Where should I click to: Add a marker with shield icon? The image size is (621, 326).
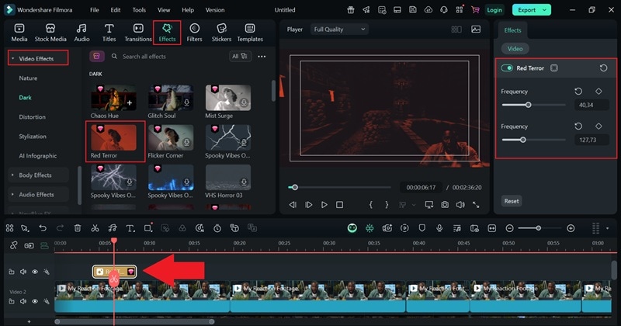pyautogui.click(x=422, y=228)
